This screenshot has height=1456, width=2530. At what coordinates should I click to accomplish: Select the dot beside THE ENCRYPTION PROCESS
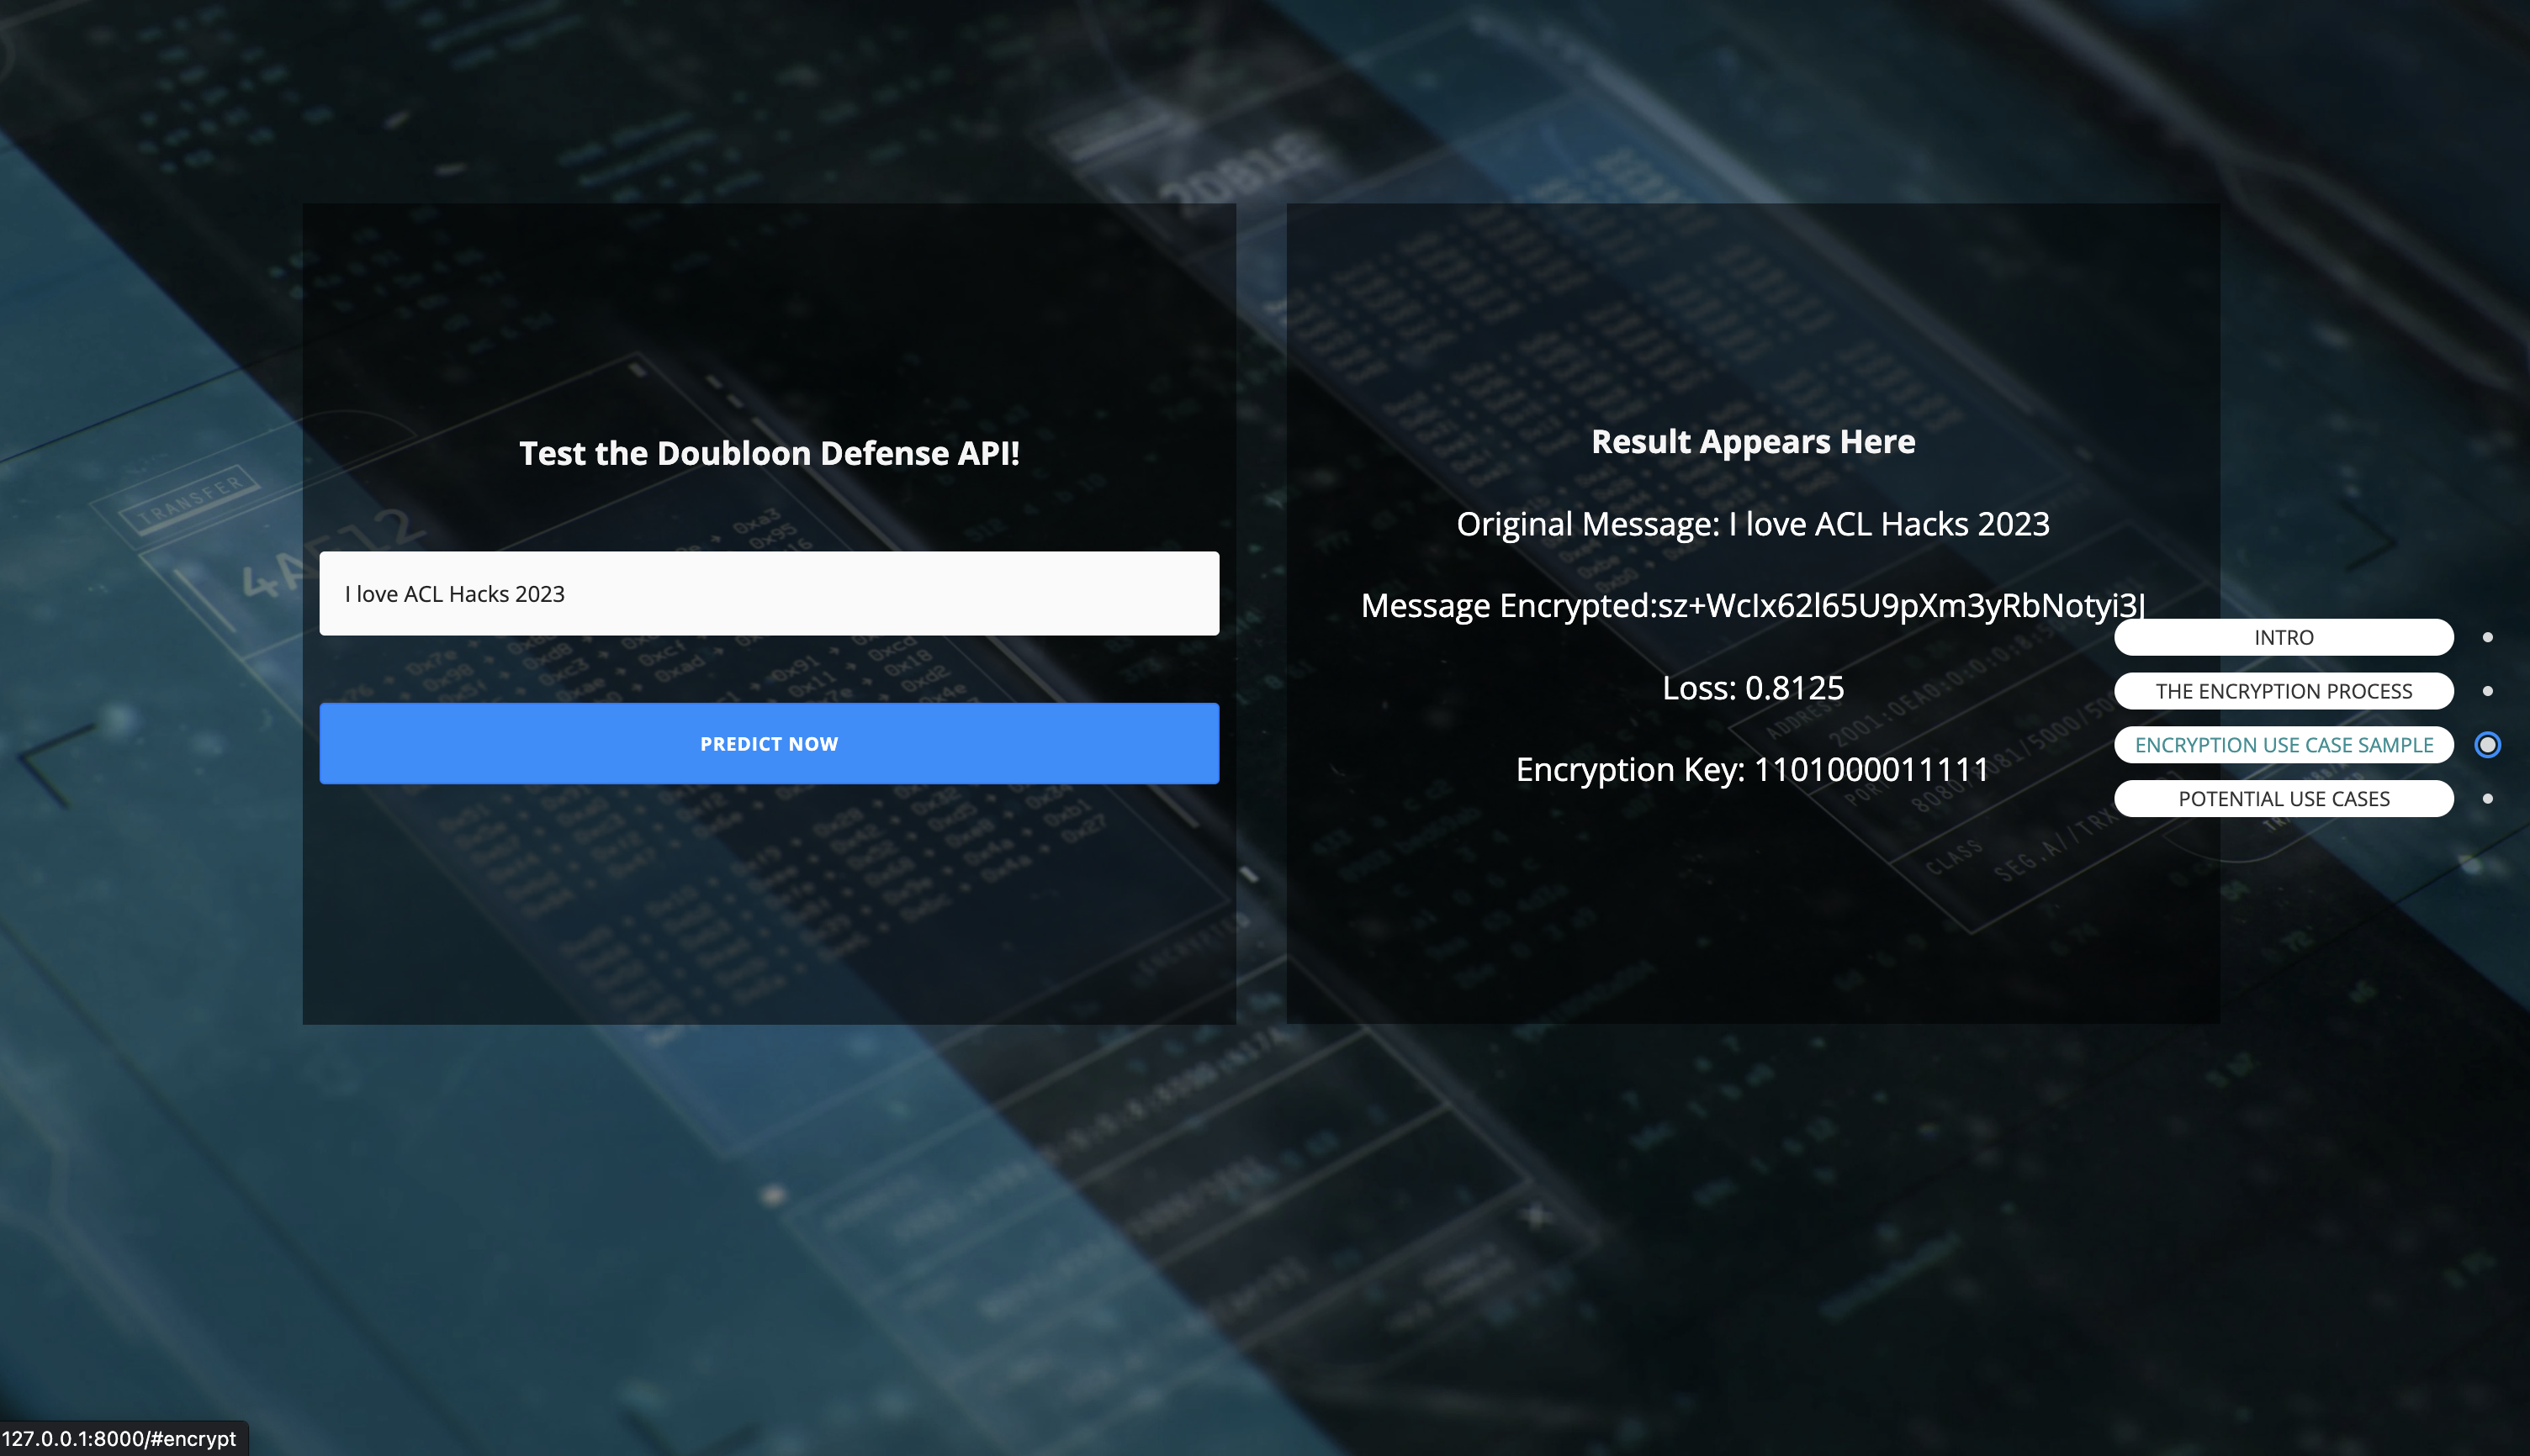coord(2487,691)
